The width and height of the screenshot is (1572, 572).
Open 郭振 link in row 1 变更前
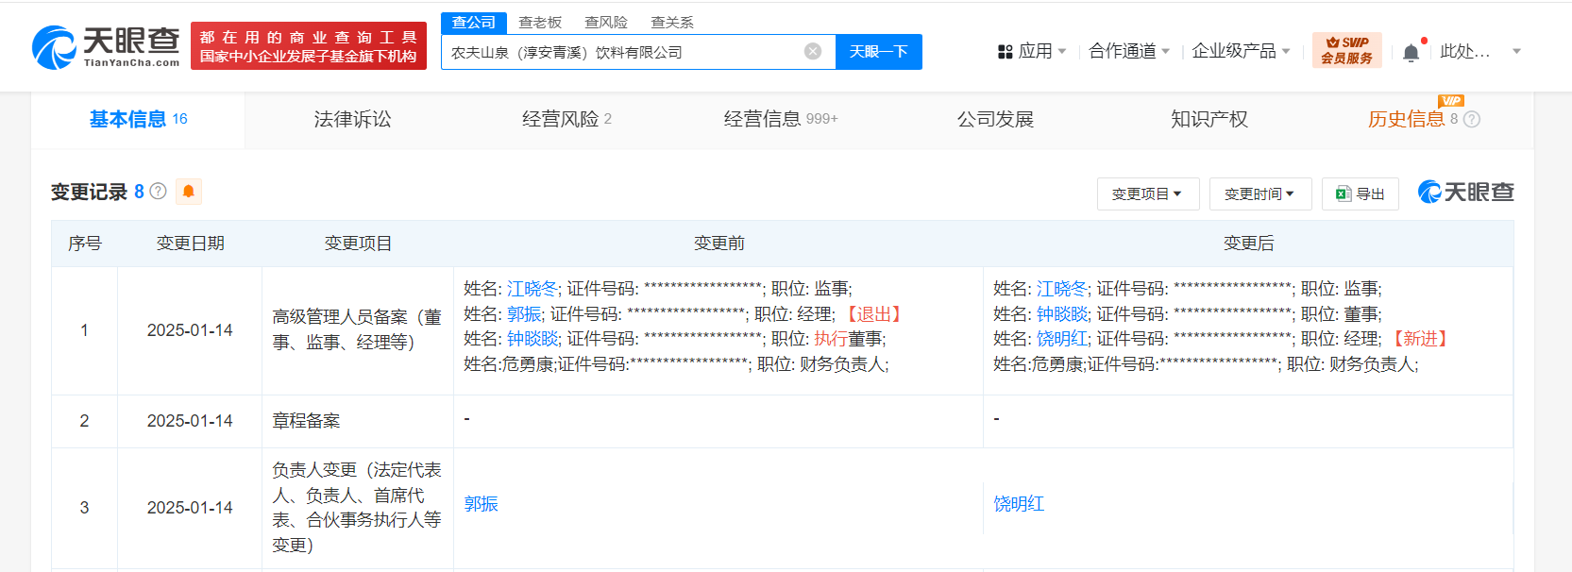point(524,314)
